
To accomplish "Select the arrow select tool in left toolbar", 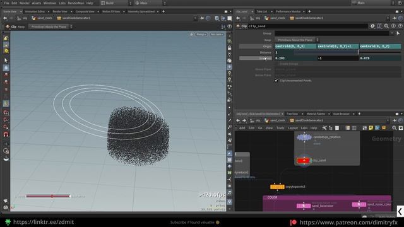I will tap(6, 61).
